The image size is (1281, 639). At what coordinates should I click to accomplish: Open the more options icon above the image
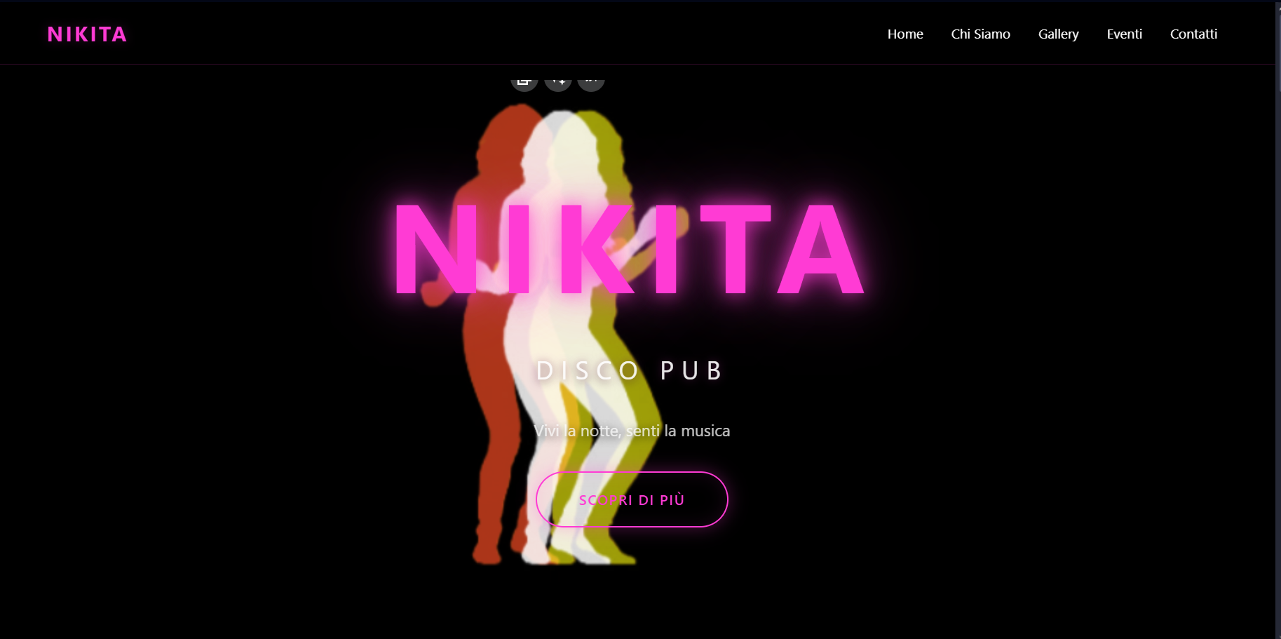(x=591, y=81)
